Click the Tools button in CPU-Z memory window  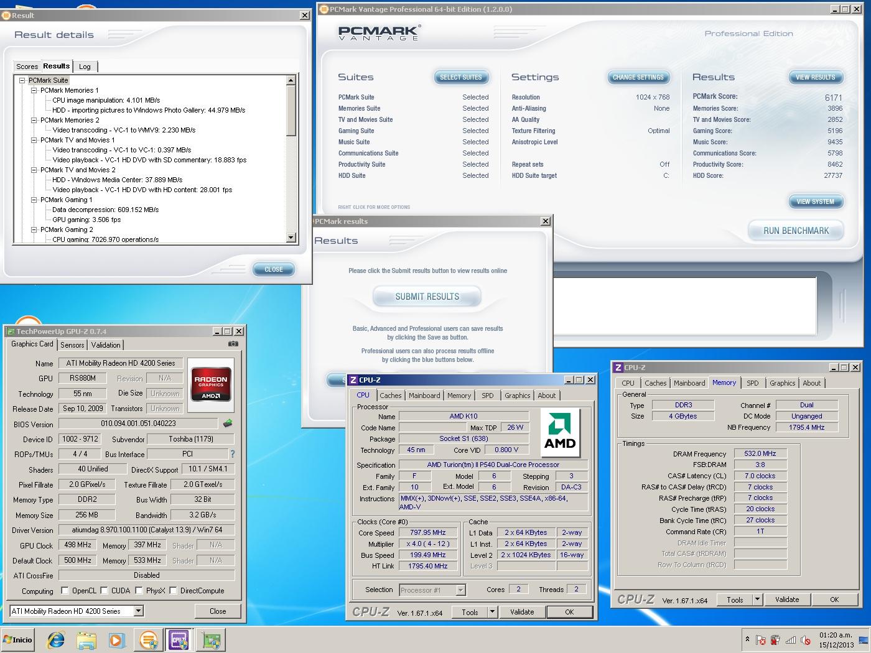coord(735,600)
